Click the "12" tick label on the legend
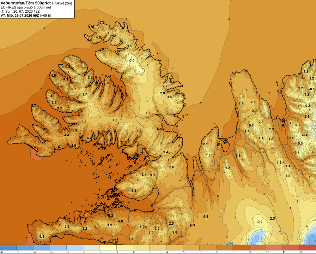Screen dimensions: 316x254 click(x=301, y=252)
